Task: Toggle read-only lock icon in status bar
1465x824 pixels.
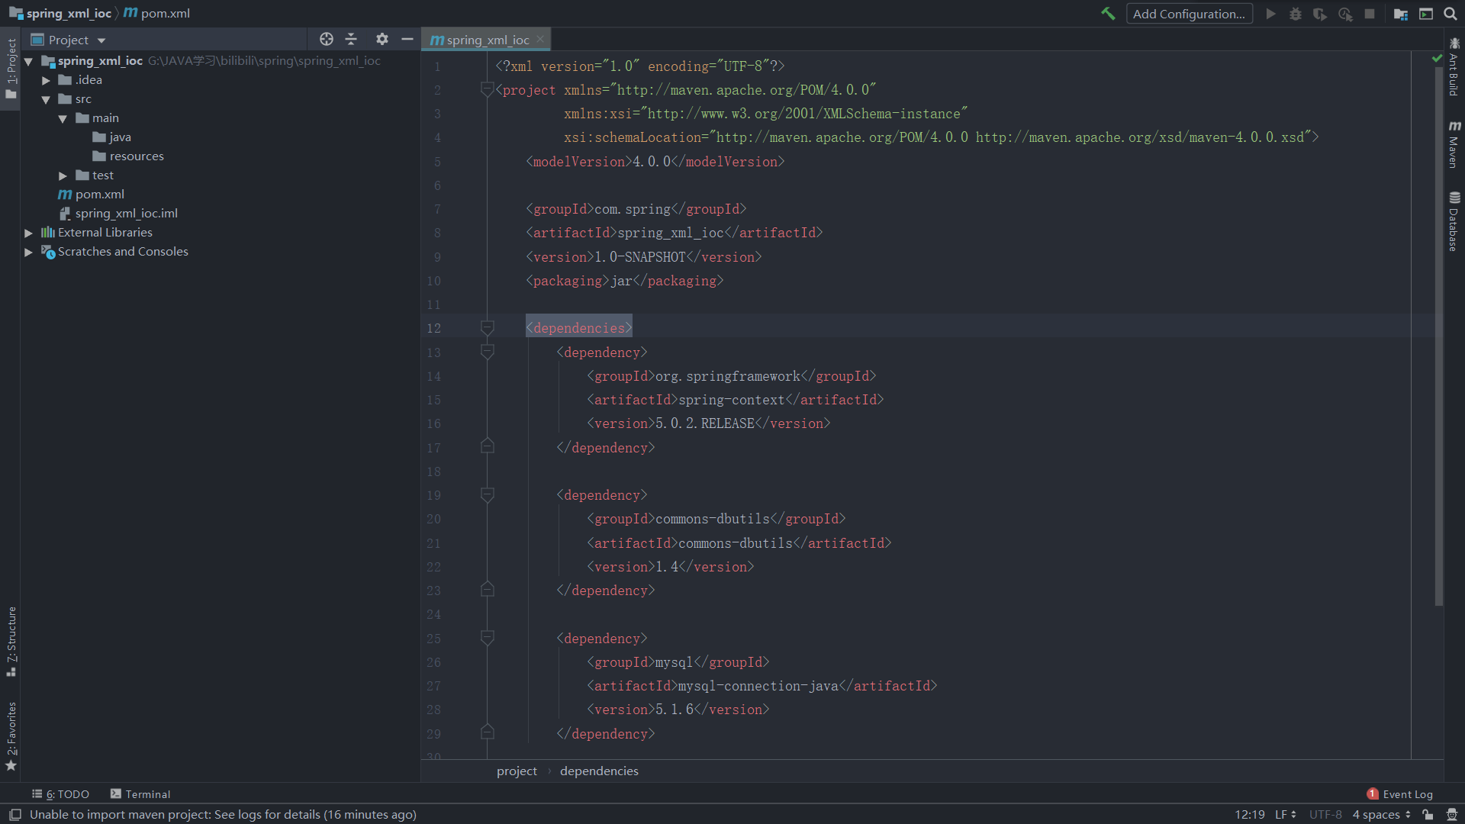Action: (x=1428, y=815)
